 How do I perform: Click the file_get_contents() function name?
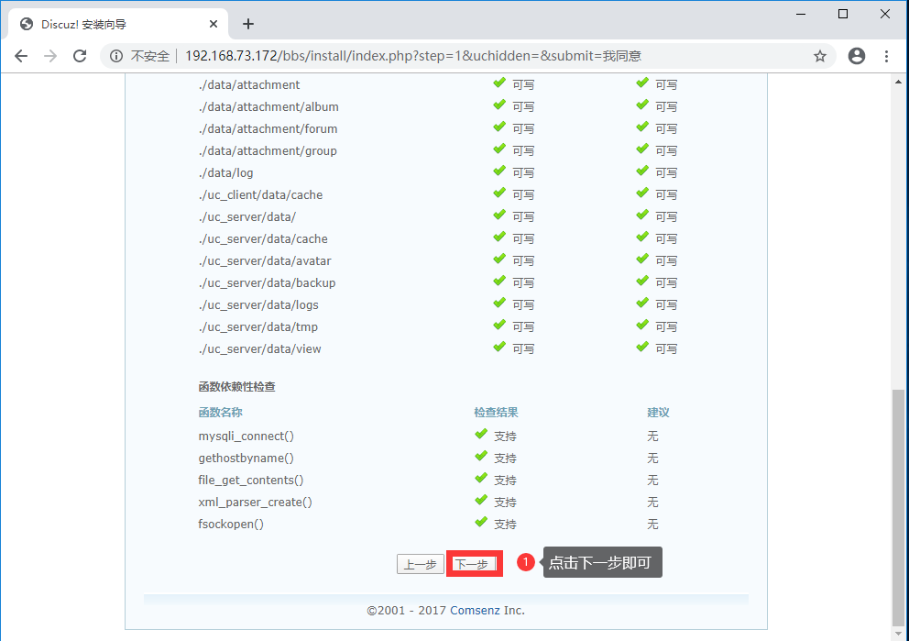click(251, 481)
